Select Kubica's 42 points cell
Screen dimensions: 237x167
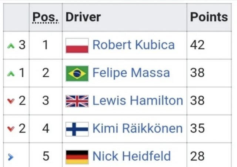(197, 45)
